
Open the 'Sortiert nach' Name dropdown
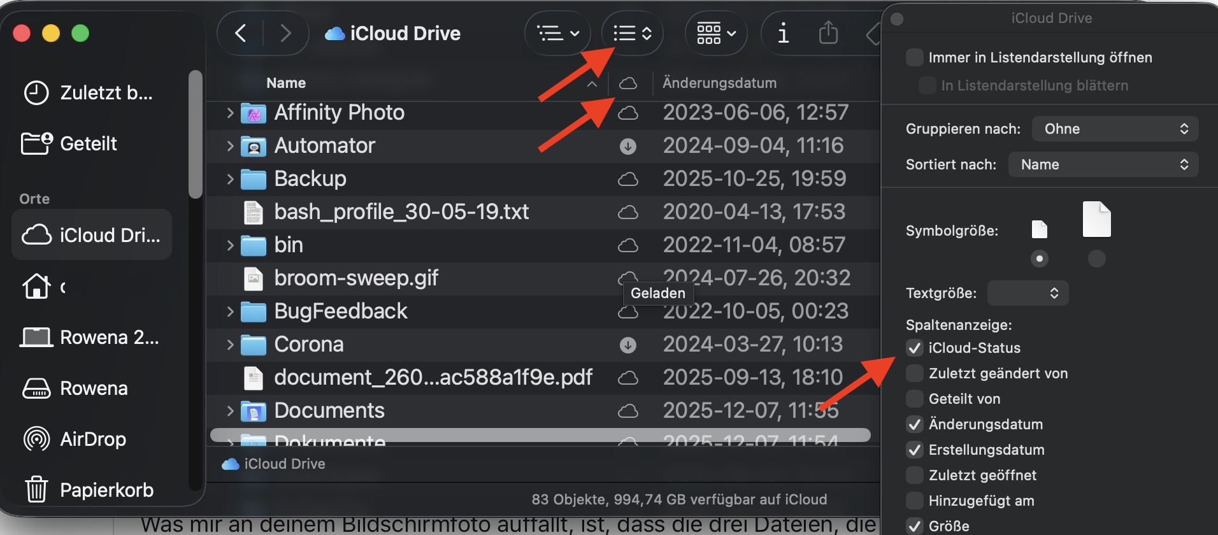(x=1103, y=164)
